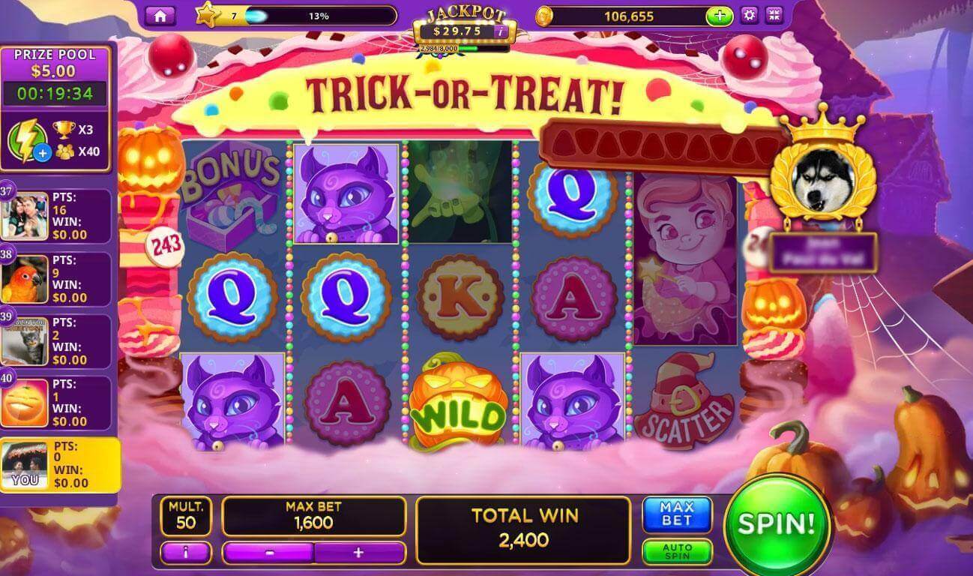This screenshot has width=973, height=576.
Task: Click the level progress bar at 13%
Action: click(319, 16)
